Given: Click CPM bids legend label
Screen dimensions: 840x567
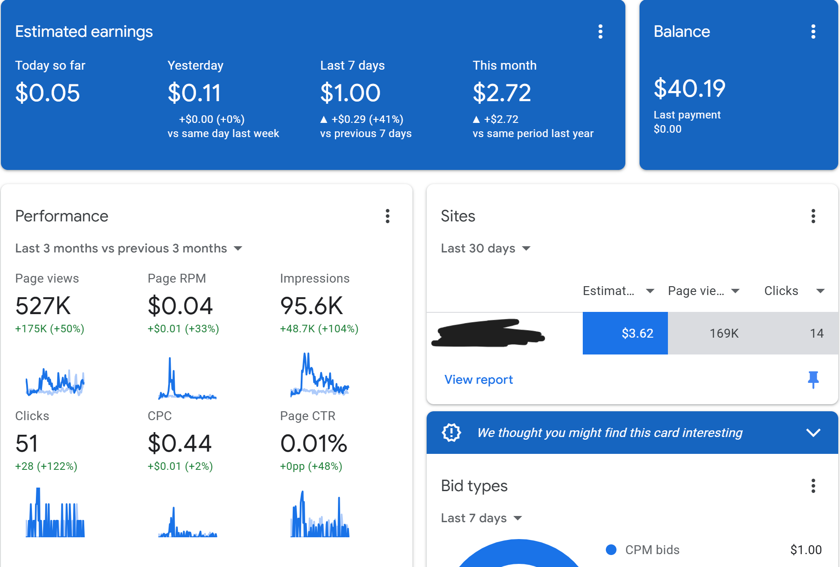Looking at the screenshot, I should coord(652,550).
